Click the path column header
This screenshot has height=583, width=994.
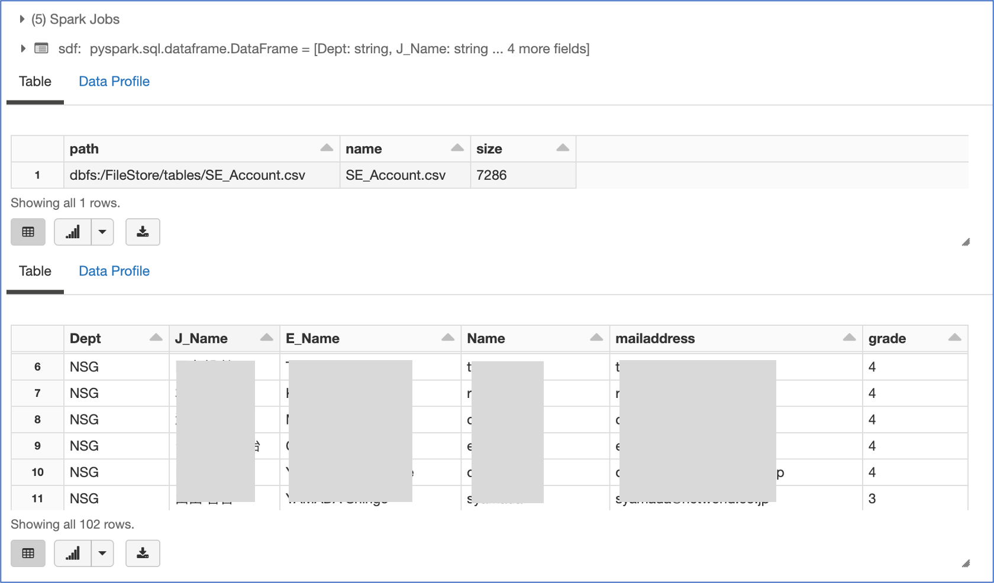(x=202, y=149)
